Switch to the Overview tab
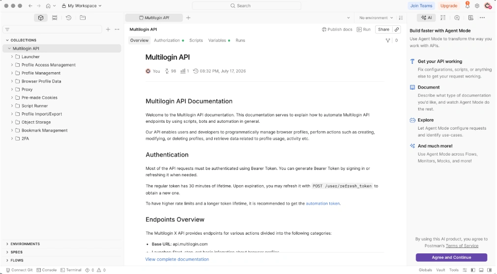The height and width of the screenshot is (274, 497). (139, 40)
